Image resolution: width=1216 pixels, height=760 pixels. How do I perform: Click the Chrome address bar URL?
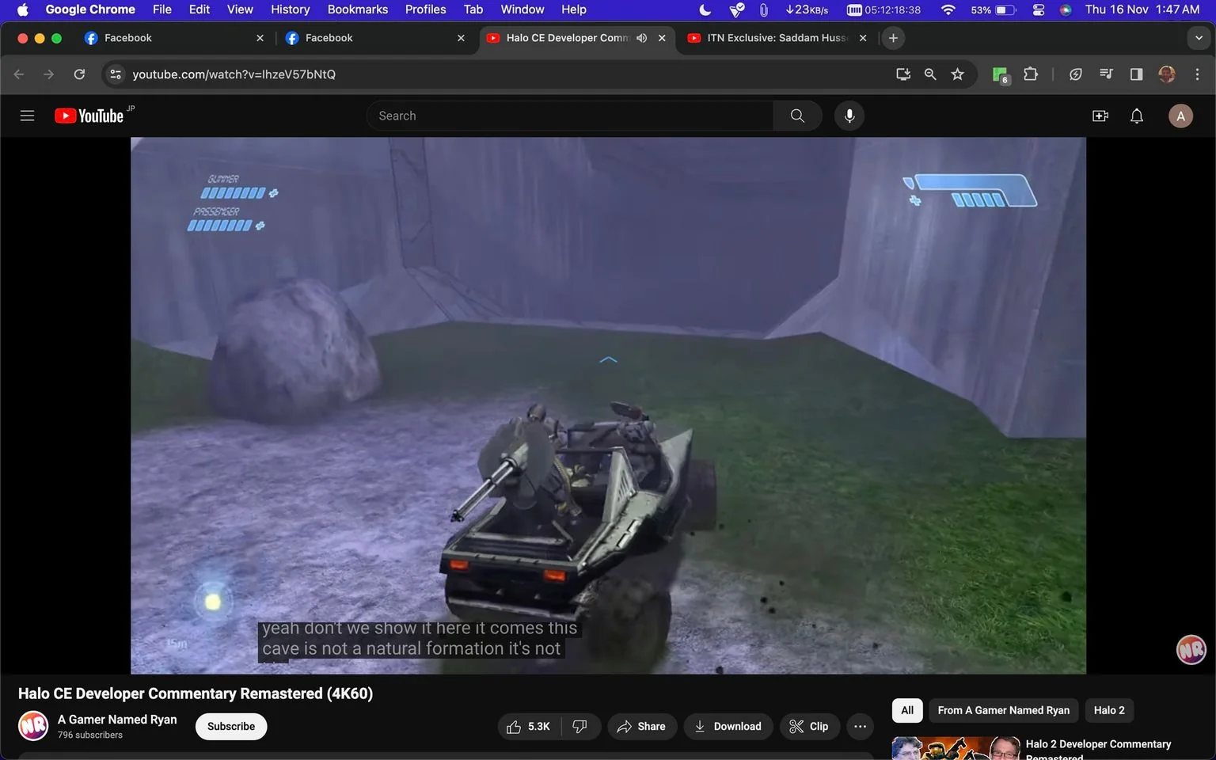pos(234,74)
